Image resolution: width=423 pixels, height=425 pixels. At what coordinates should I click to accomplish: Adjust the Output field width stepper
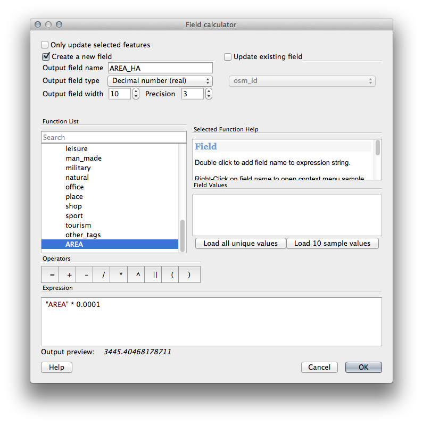pos(136,94)
